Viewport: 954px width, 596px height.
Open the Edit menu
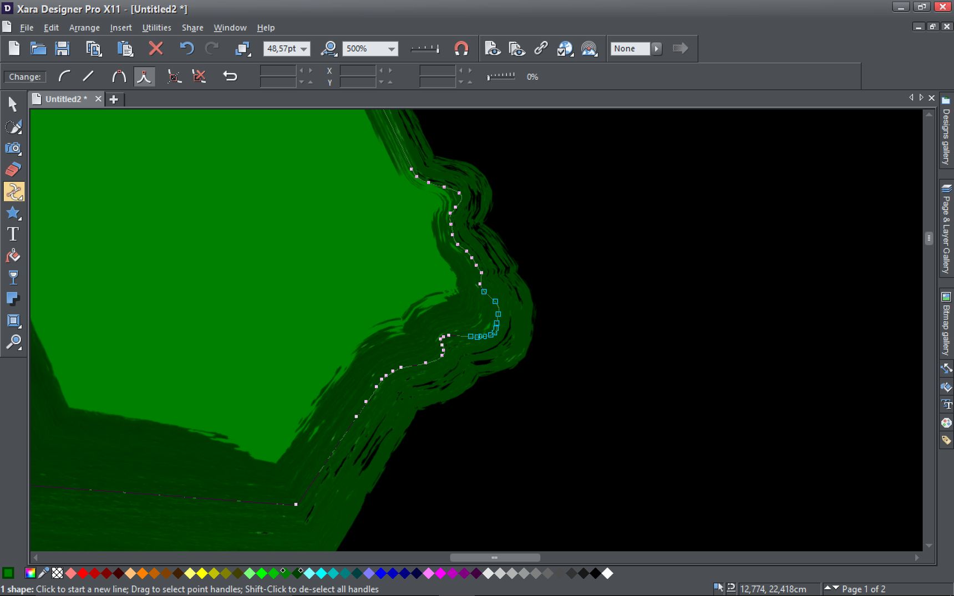(x=51, y=27)
